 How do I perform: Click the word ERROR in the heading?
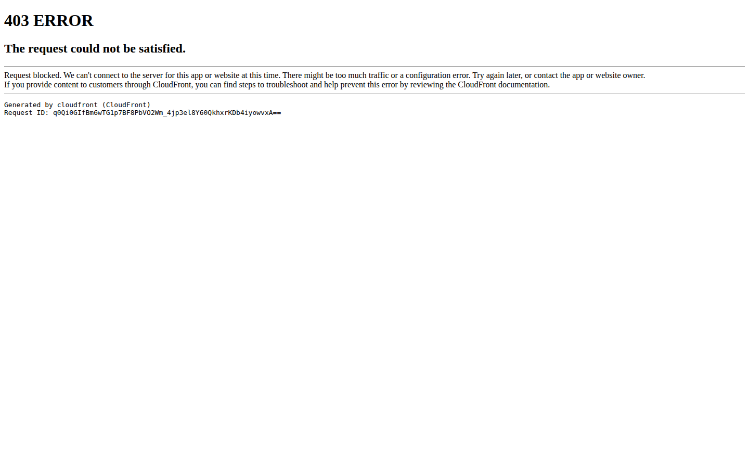point(63,21)
